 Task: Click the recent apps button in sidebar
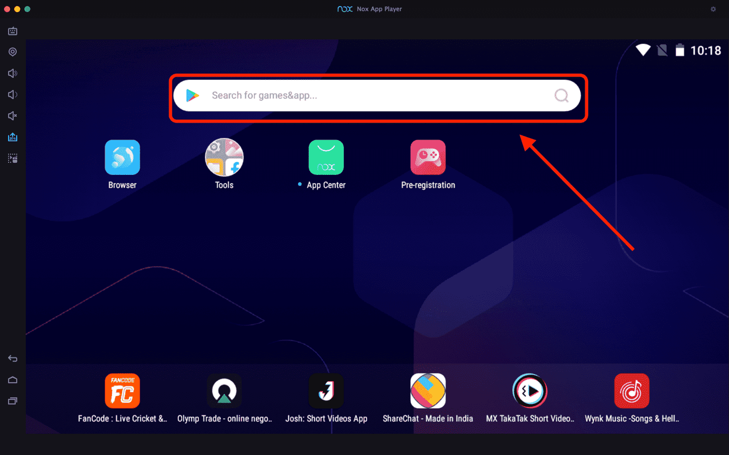(13, 401)
